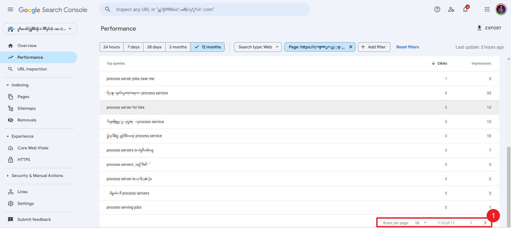This screenshot has width=511, height=228.
Task: Open Sitemaps in sidebar
Action: click(39, 108)
